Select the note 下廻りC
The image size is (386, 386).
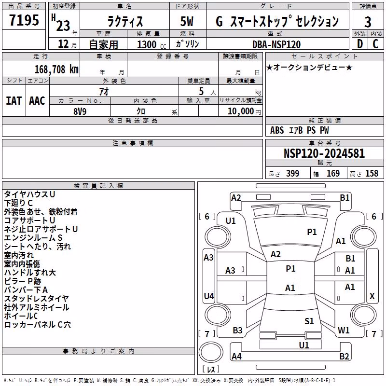coord(18,203)
